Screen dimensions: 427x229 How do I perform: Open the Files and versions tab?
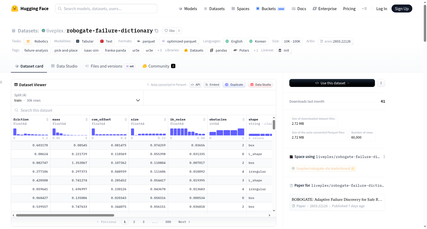click(x=110, y=66)
